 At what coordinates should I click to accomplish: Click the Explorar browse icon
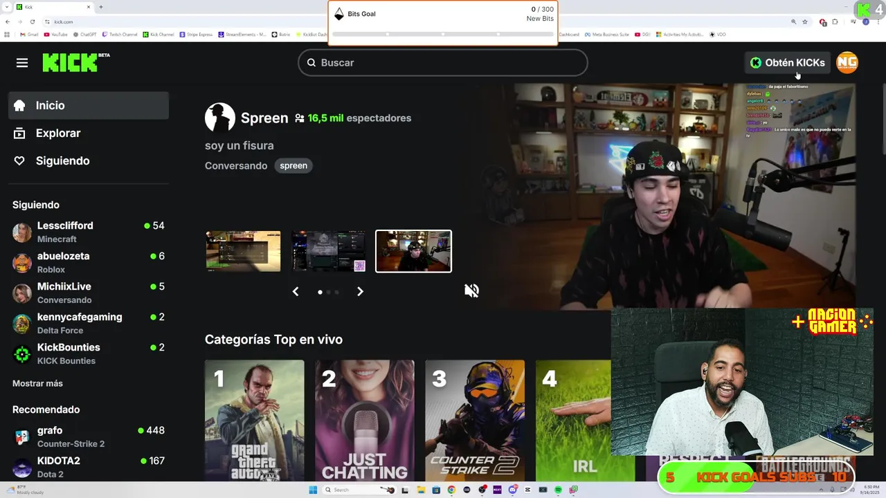coord(19,133)
